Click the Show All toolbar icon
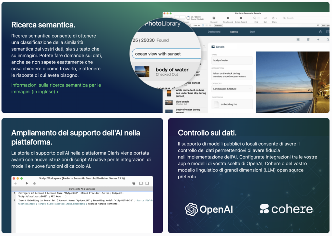The width and height of the screenshot is (332, 236). click(214, 18)
